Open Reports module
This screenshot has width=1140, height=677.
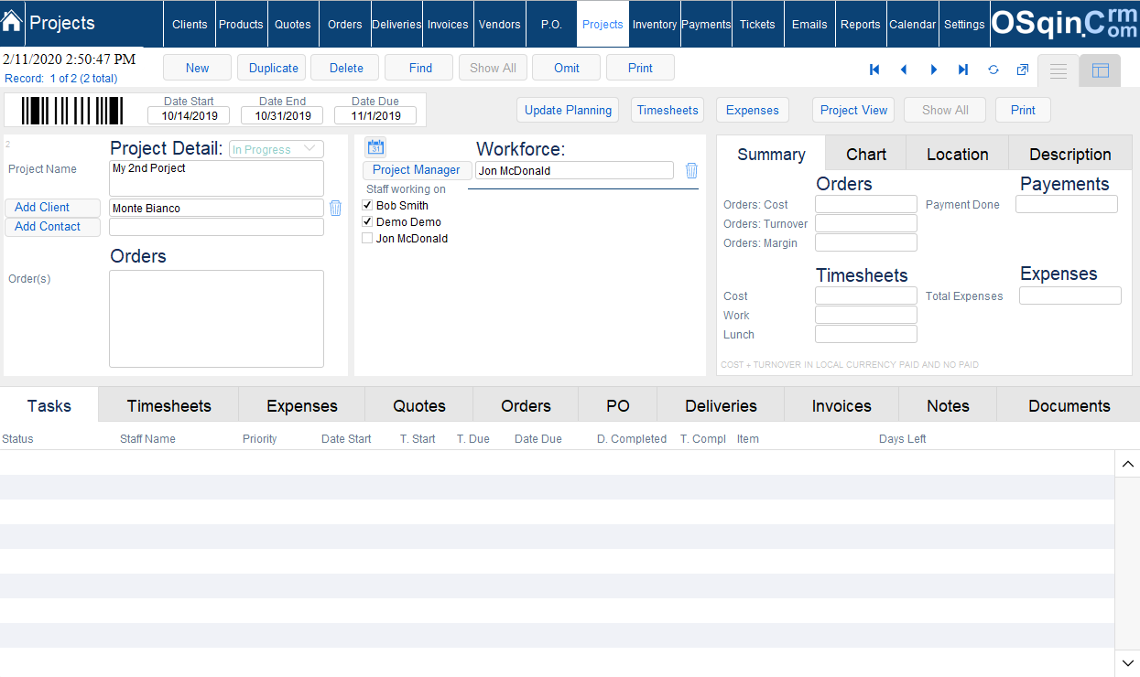coord(861,24)
